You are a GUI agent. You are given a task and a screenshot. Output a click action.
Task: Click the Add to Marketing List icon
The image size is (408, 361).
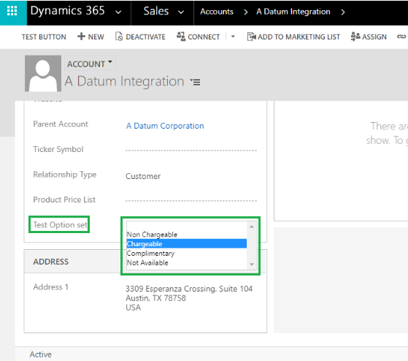[251, 37]
